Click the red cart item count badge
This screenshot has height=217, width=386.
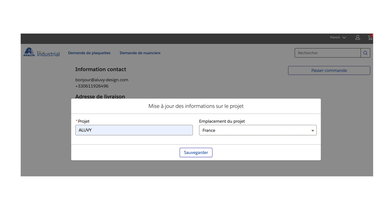(372, 35)
